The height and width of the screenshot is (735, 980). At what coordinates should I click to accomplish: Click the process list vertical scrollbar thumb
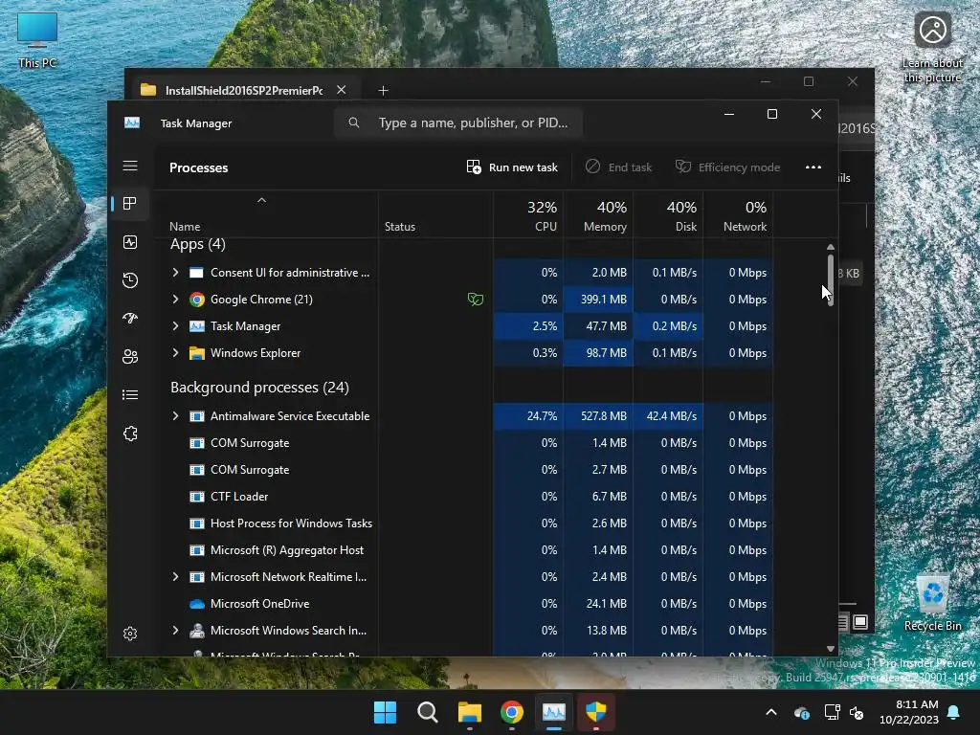(x=831, y=279)
